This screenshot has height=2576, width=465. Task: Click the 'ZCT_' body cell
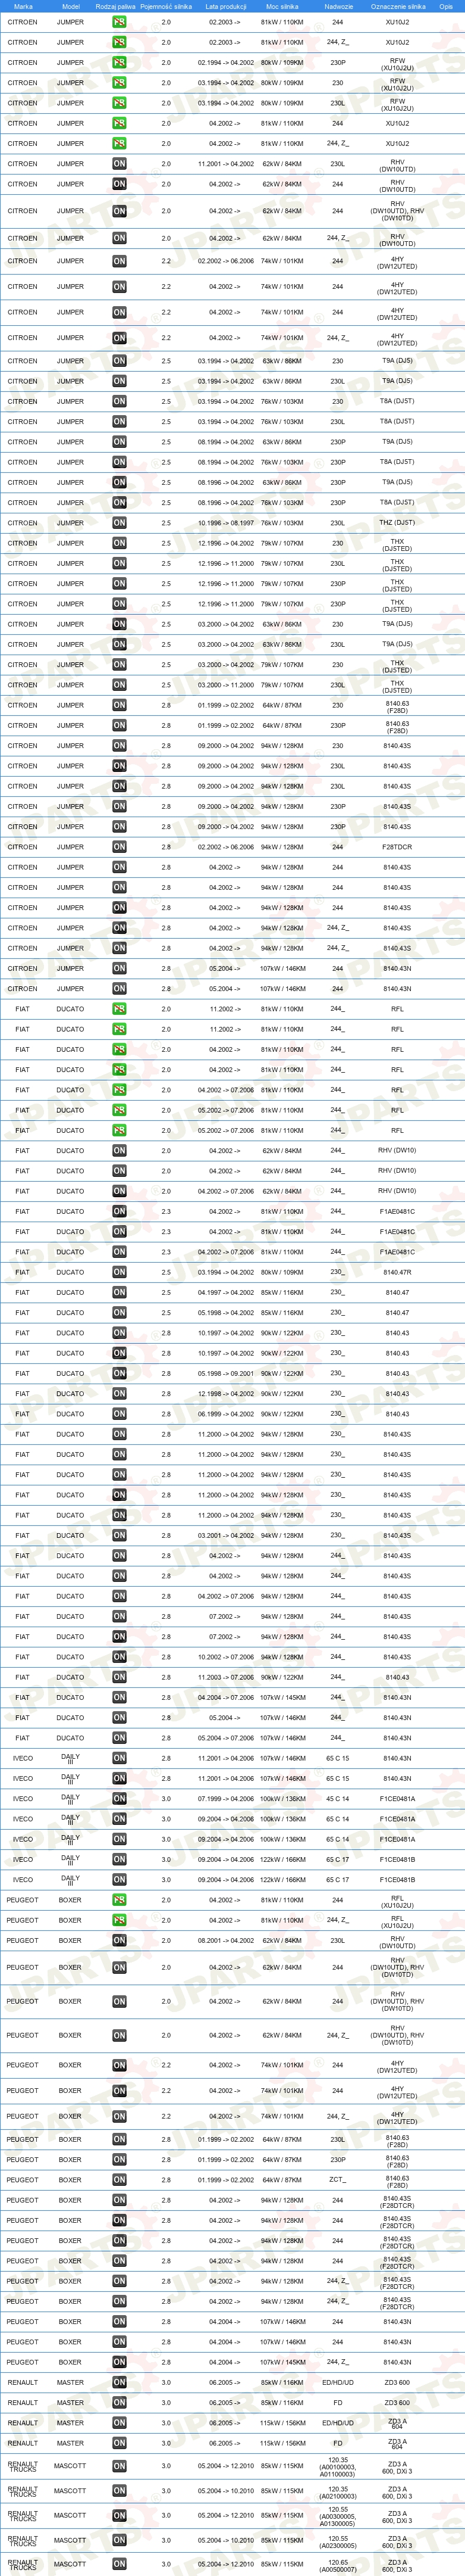(338, 2180)
